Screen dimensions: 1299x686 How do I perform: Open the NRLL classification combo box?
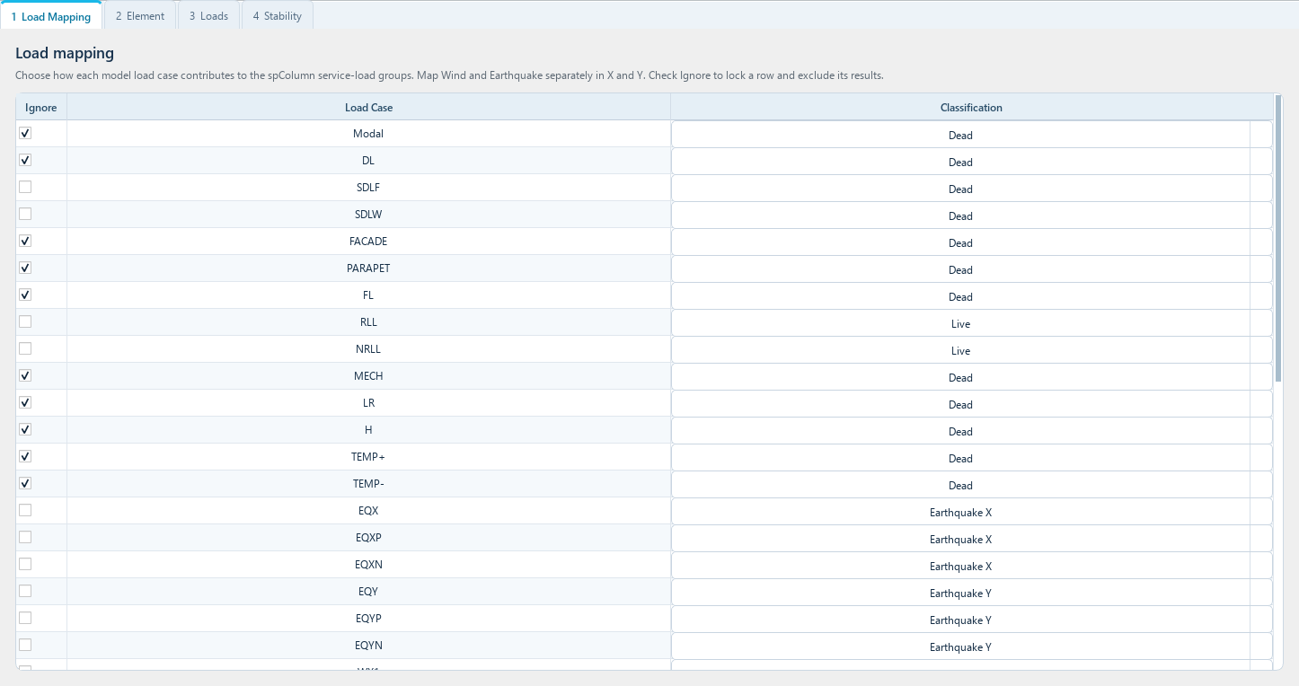[971, 350]
